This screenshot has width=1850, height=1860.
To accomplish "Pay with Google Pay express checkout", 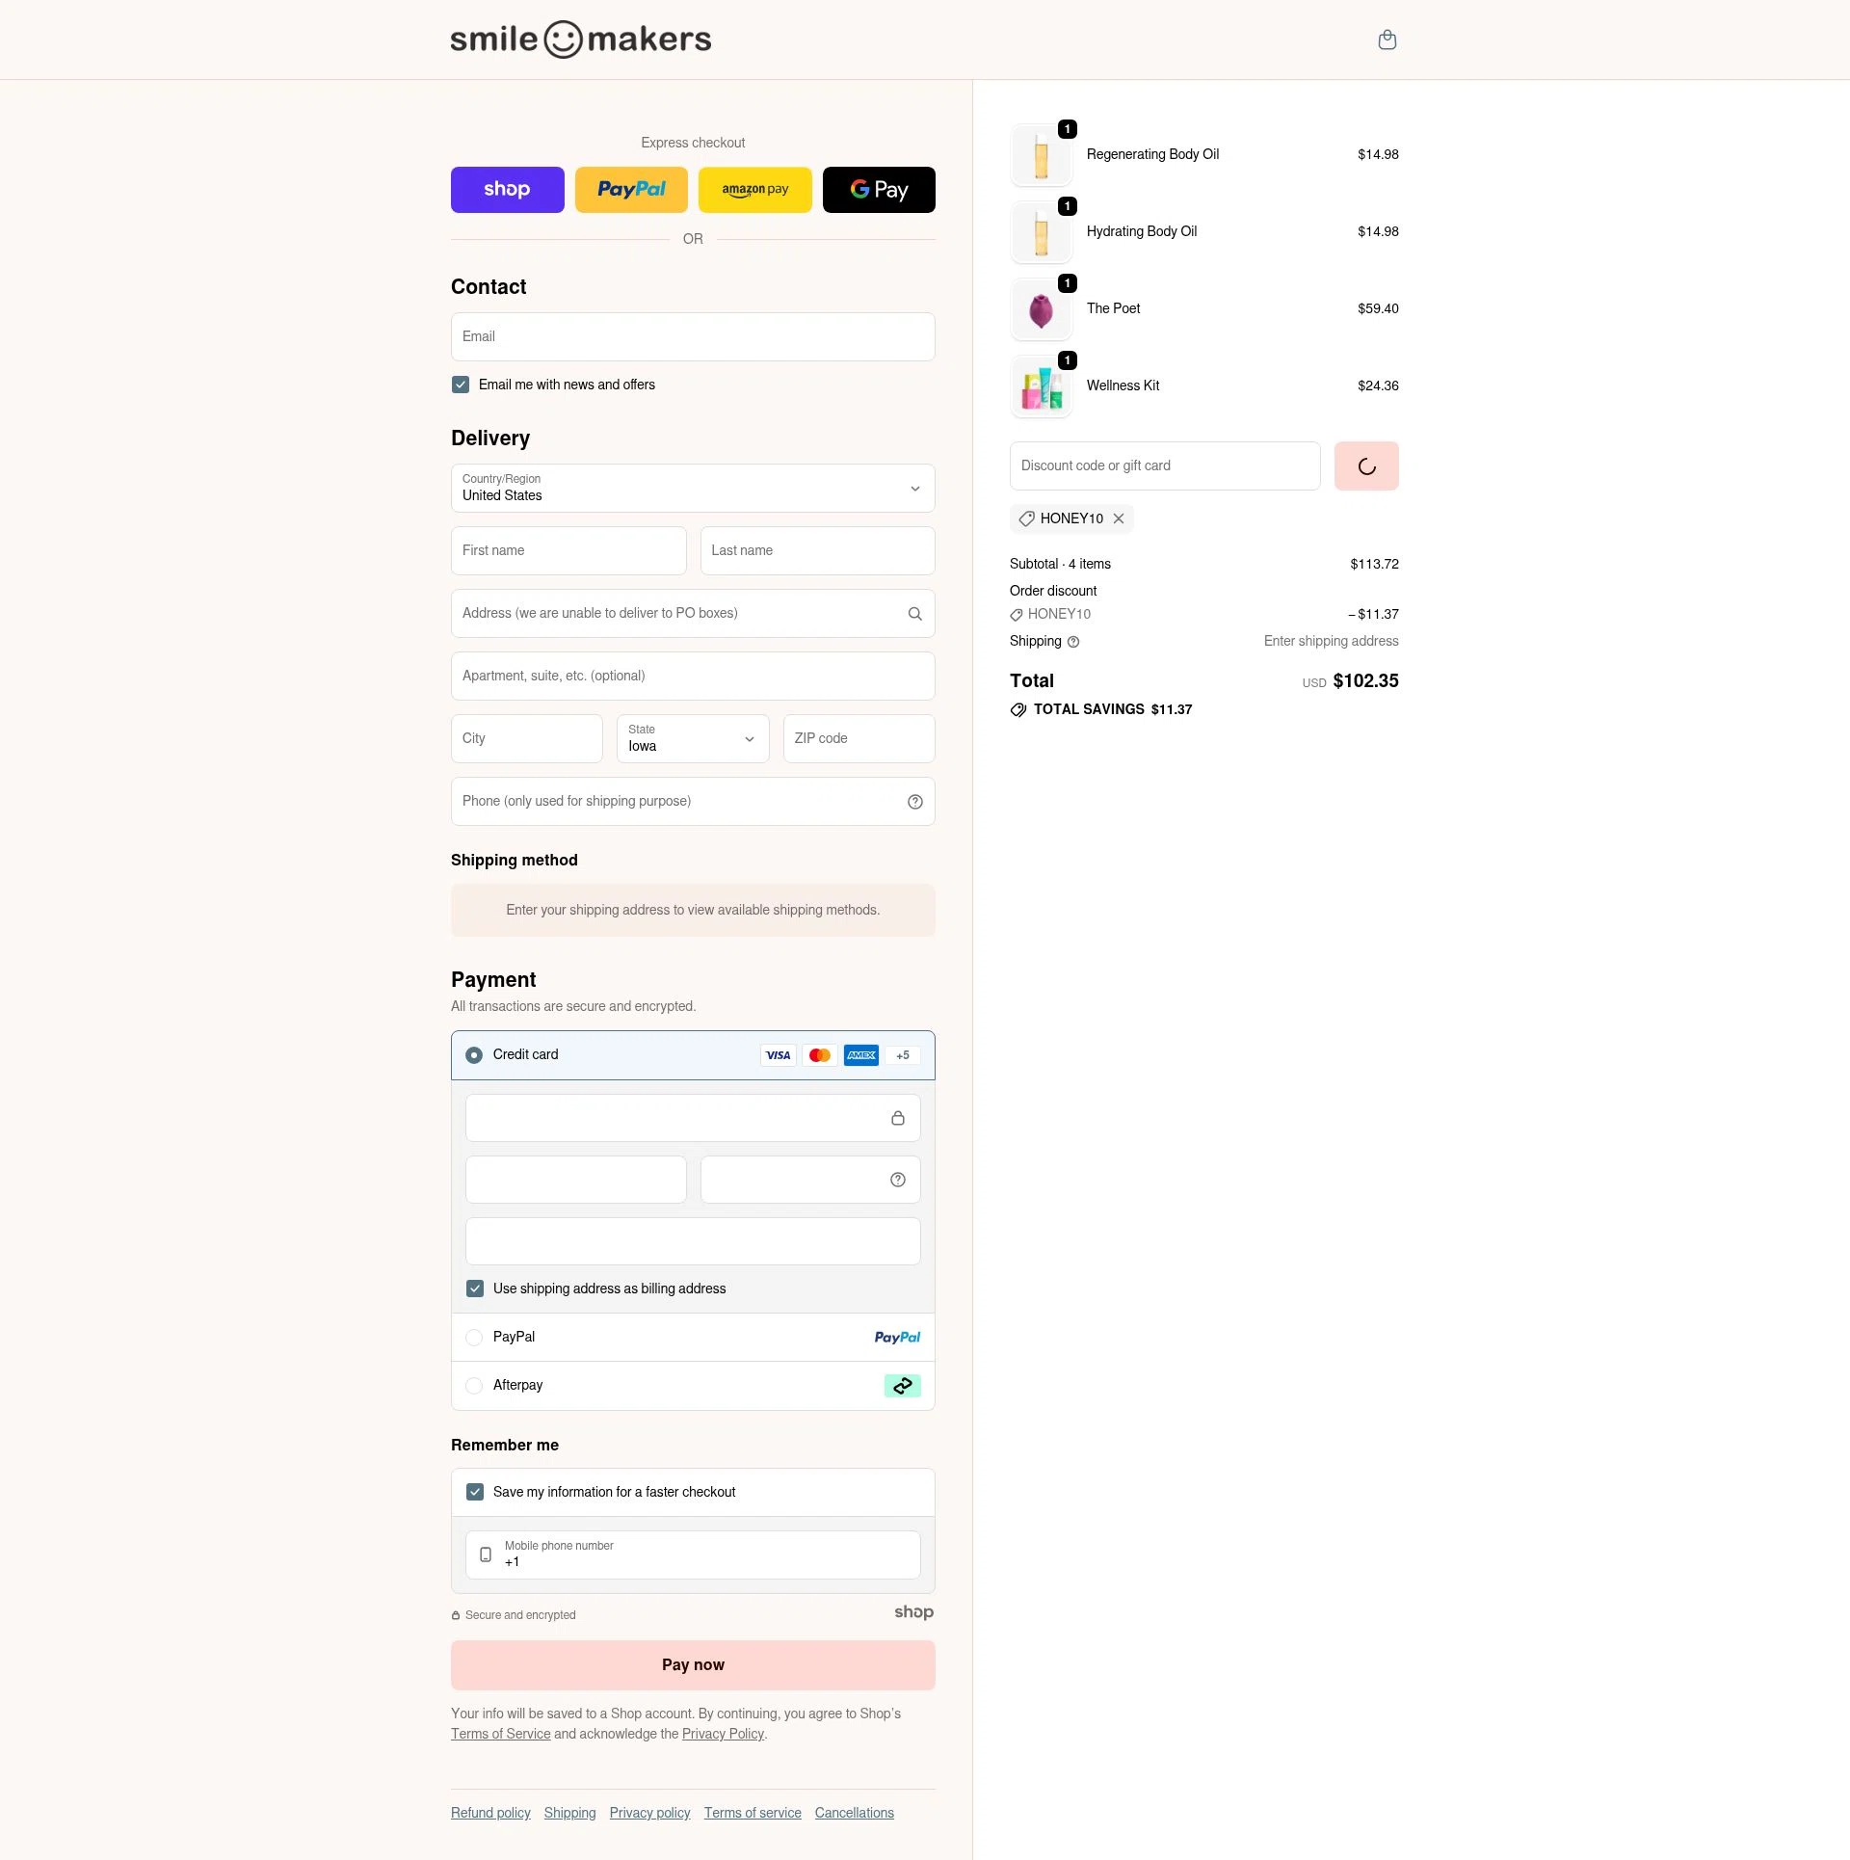I will coord(878,189).
